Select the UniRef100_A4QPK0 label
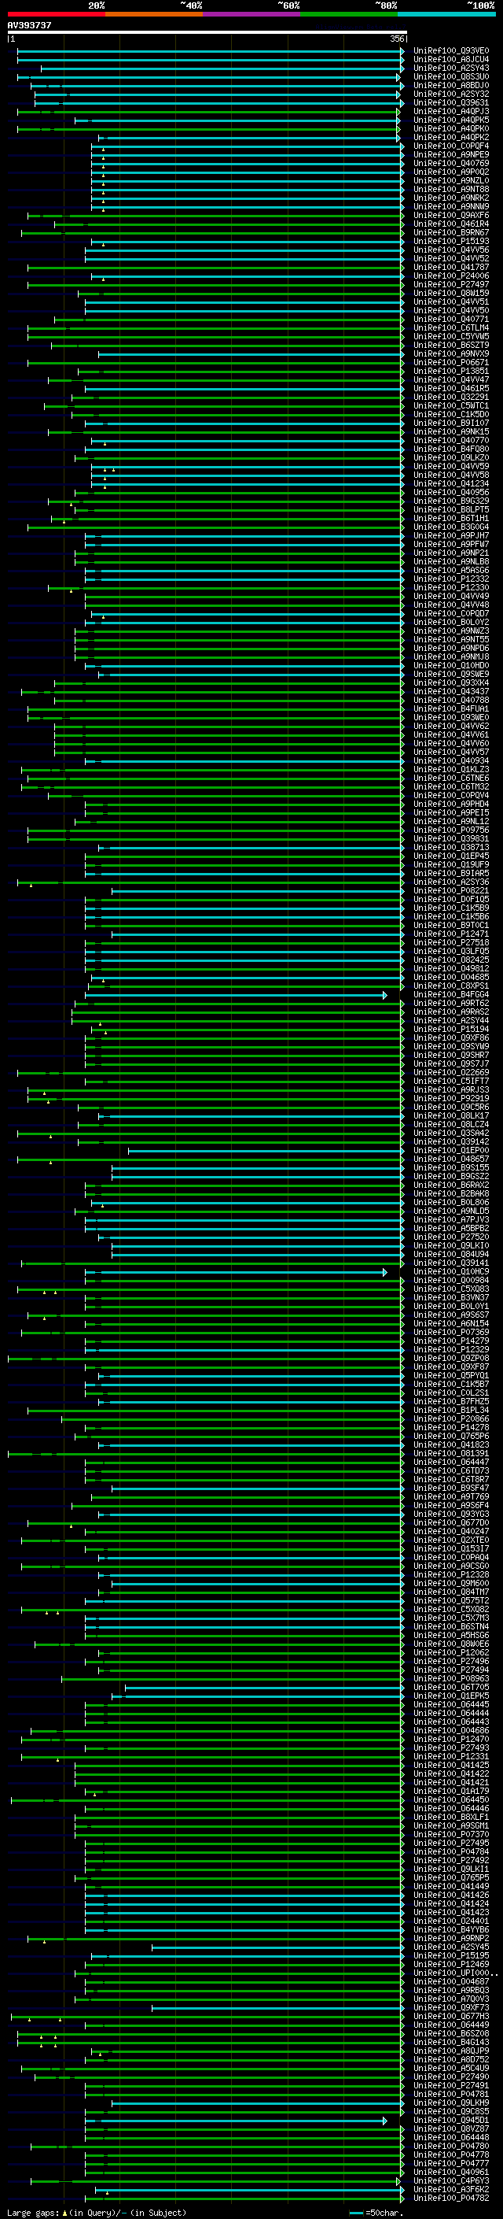Viewport: 503px width, 2219px height. coord(451,128)
